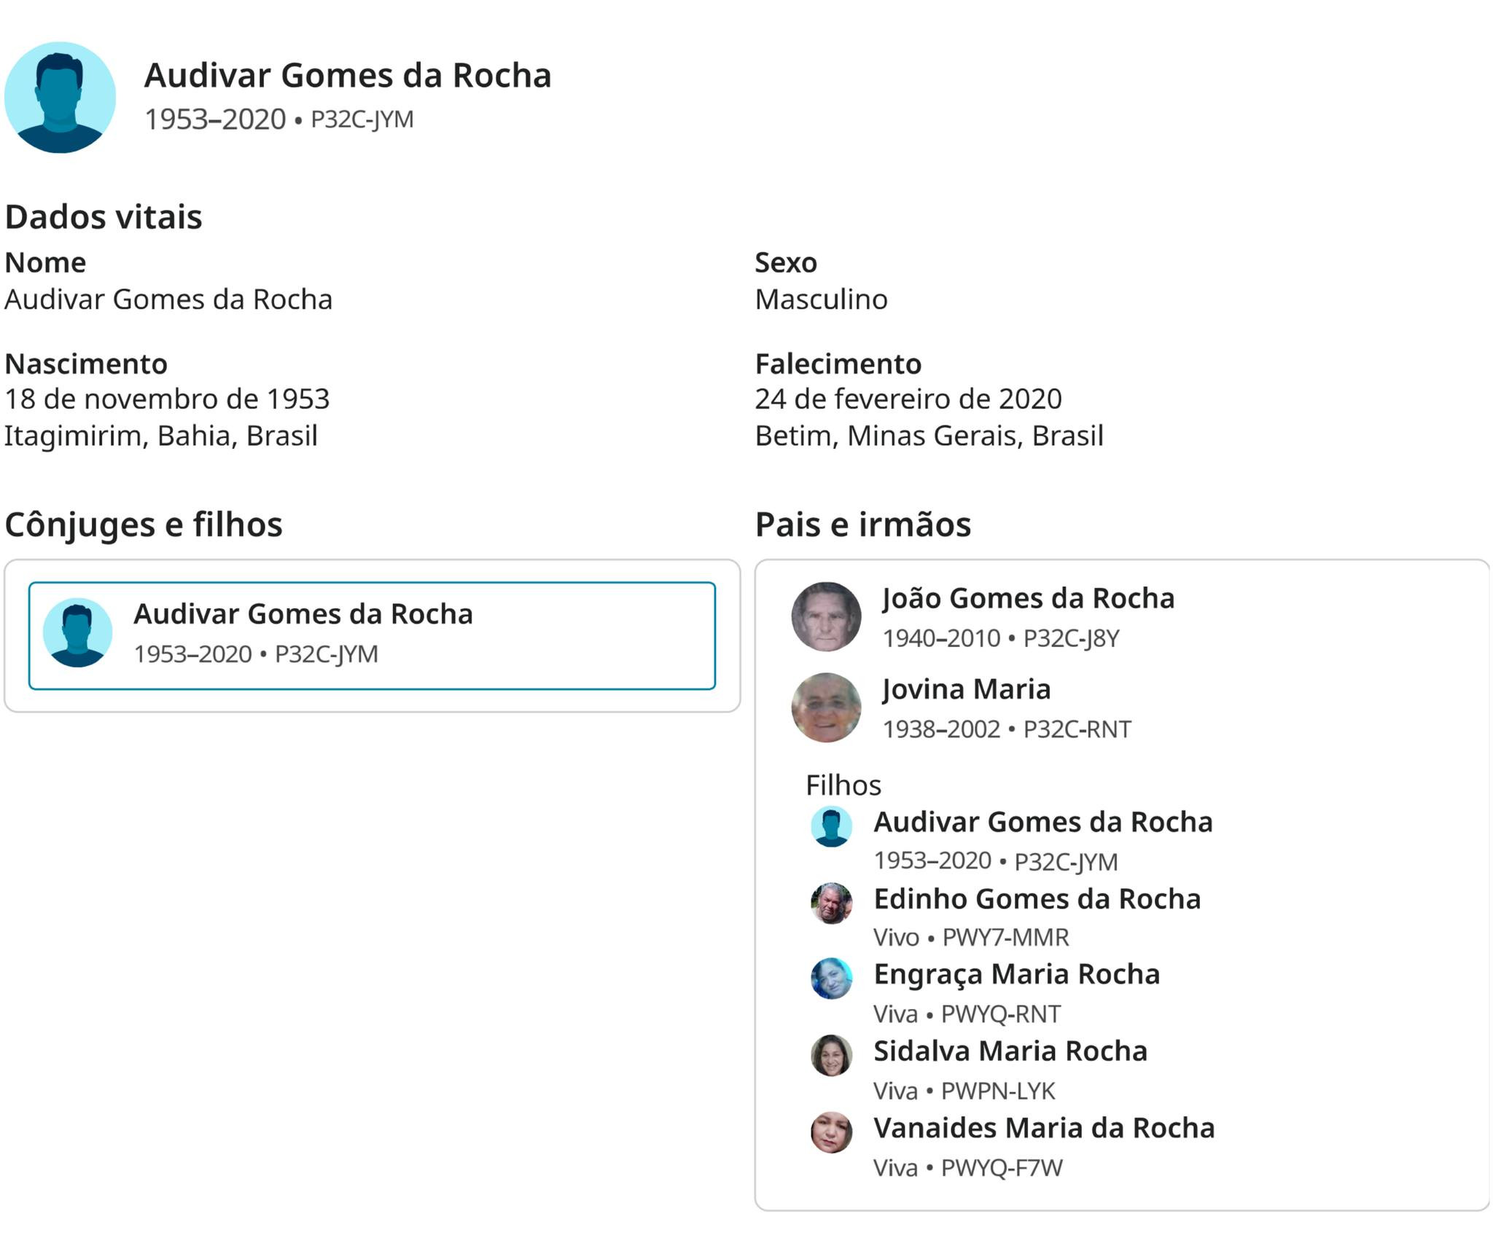Click the avatar icon in the spouse card
This screenshot has width=1493, height=1251.
77,632
